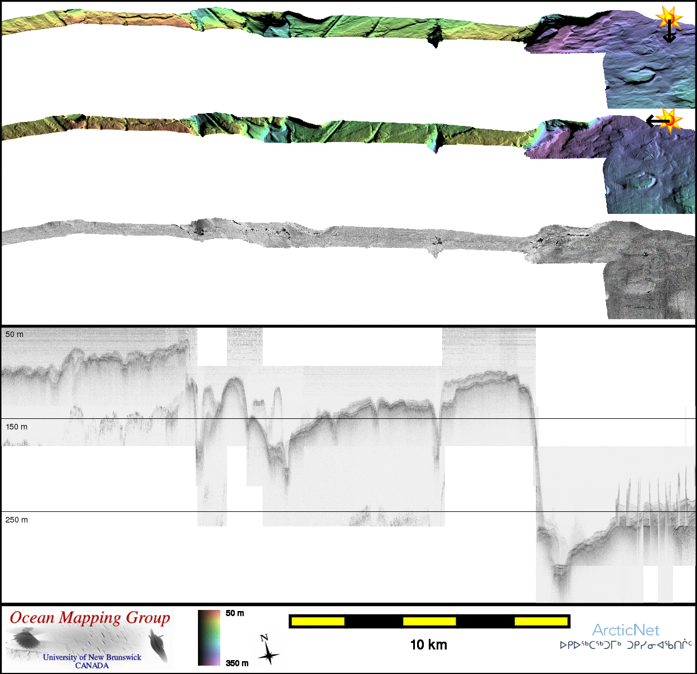The image size is (697, 674).
Task: Click the north arrow compass star
Action: coord(268,651)
